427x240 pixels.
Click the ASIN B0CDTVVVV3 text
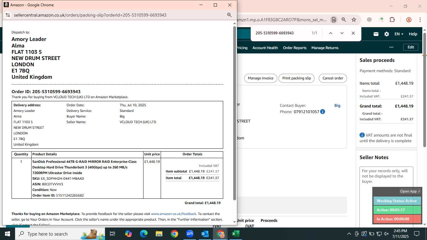tap(48, 184)
